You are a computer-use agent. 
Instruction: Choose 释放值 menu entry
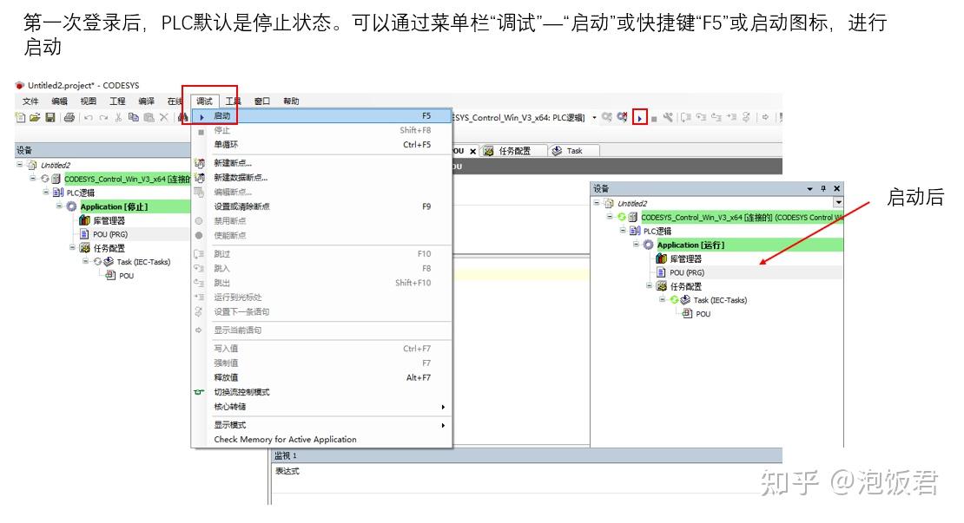[x=321, y=377]
